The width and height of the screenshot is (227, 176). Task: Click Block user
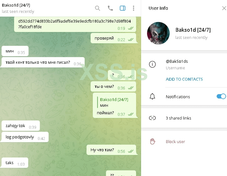[175, 142]
